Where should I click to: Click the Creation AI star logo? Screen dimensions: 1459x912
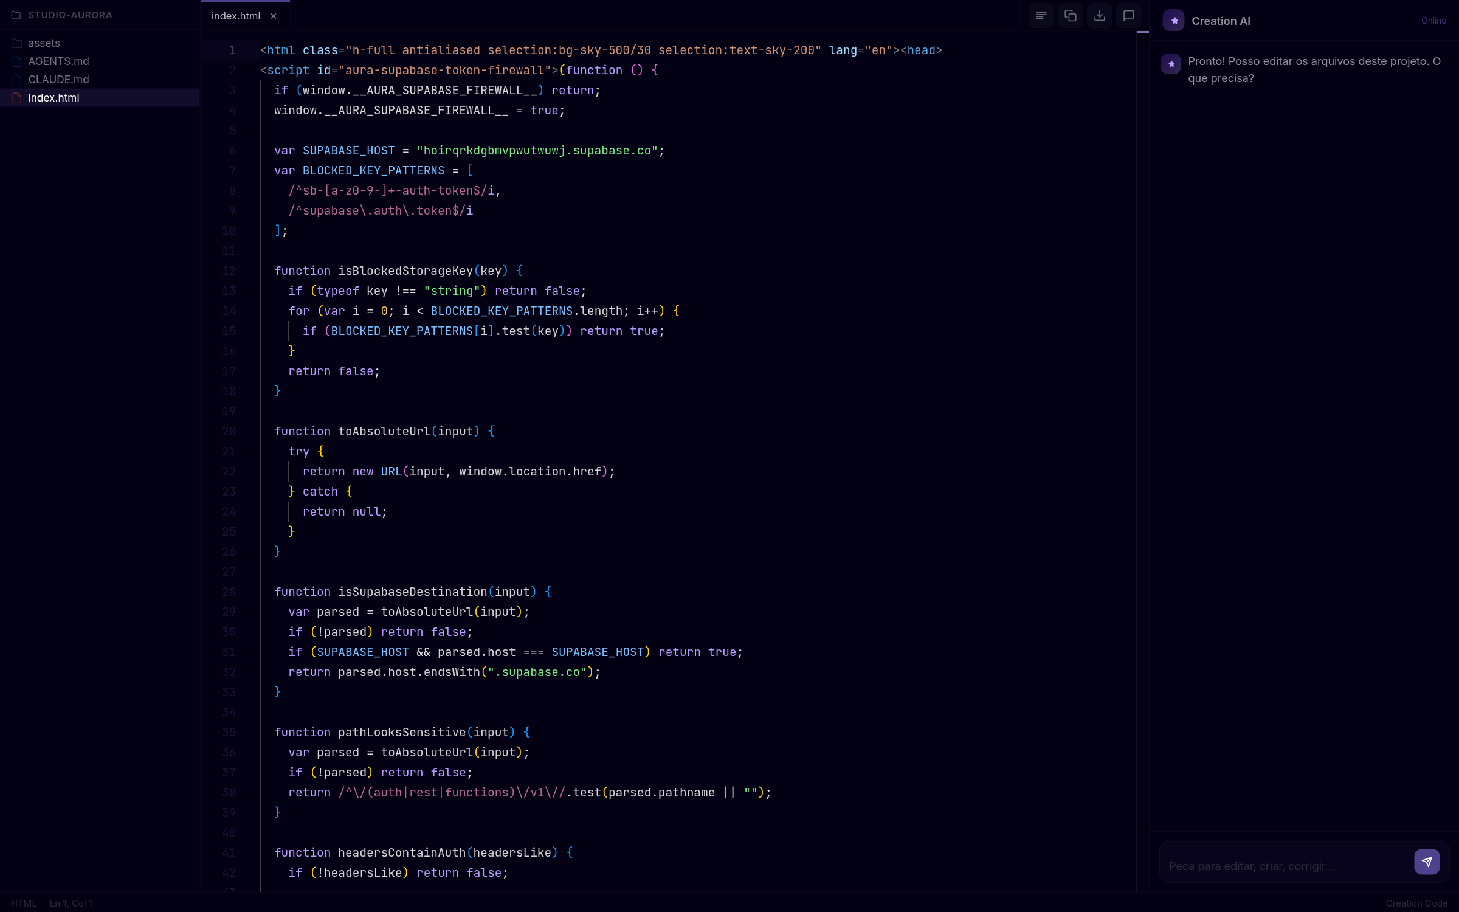[1173, 21]
